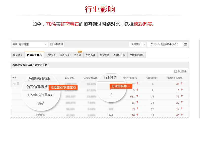Click the up arrow beside 17
The height and width of the screenshot is (144, 200).
(x=182, y=108)
